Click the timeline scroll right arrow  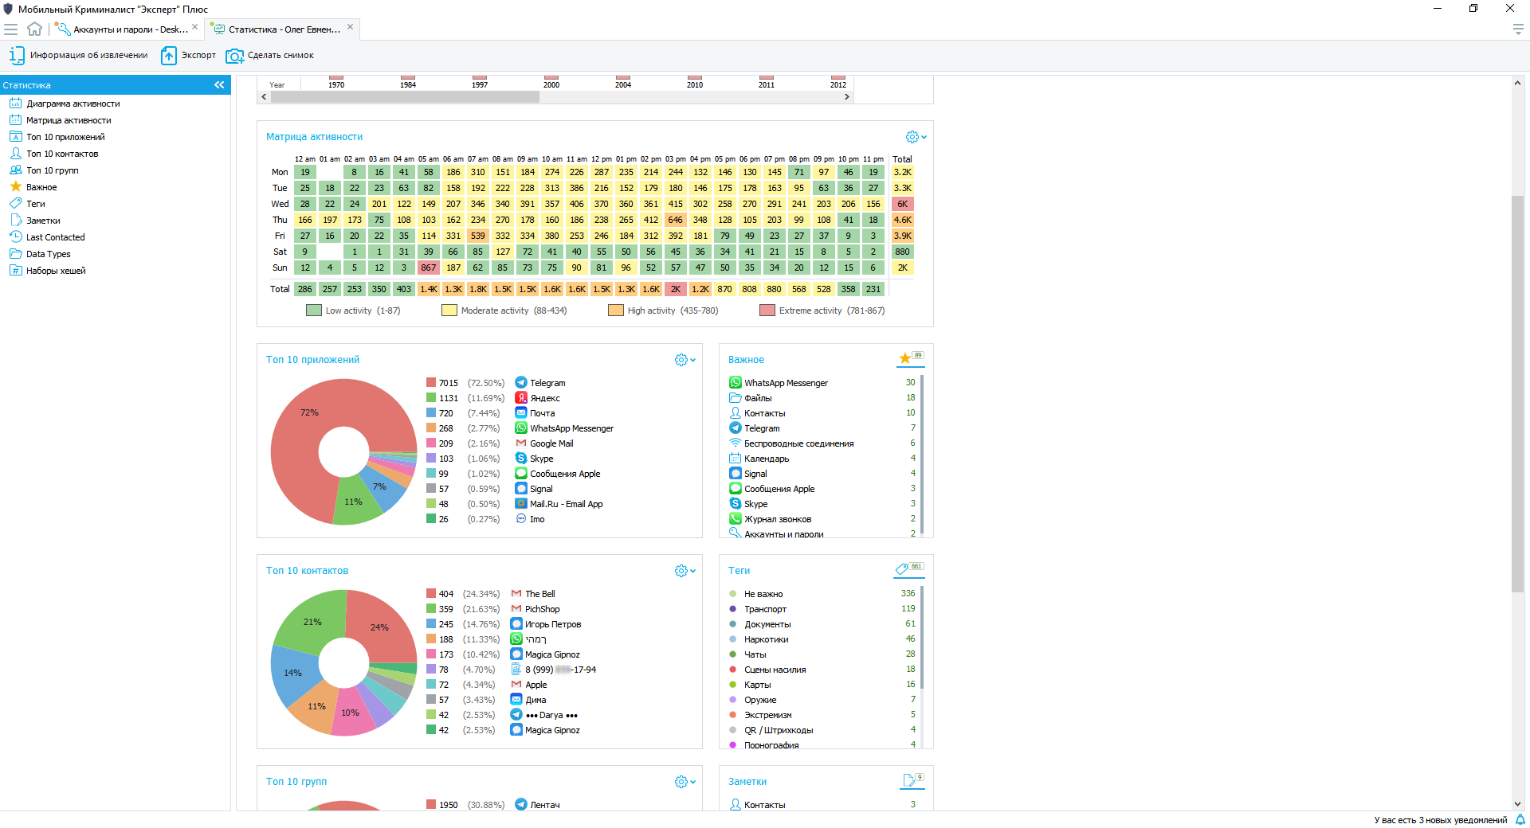click(x=846, y=97)
